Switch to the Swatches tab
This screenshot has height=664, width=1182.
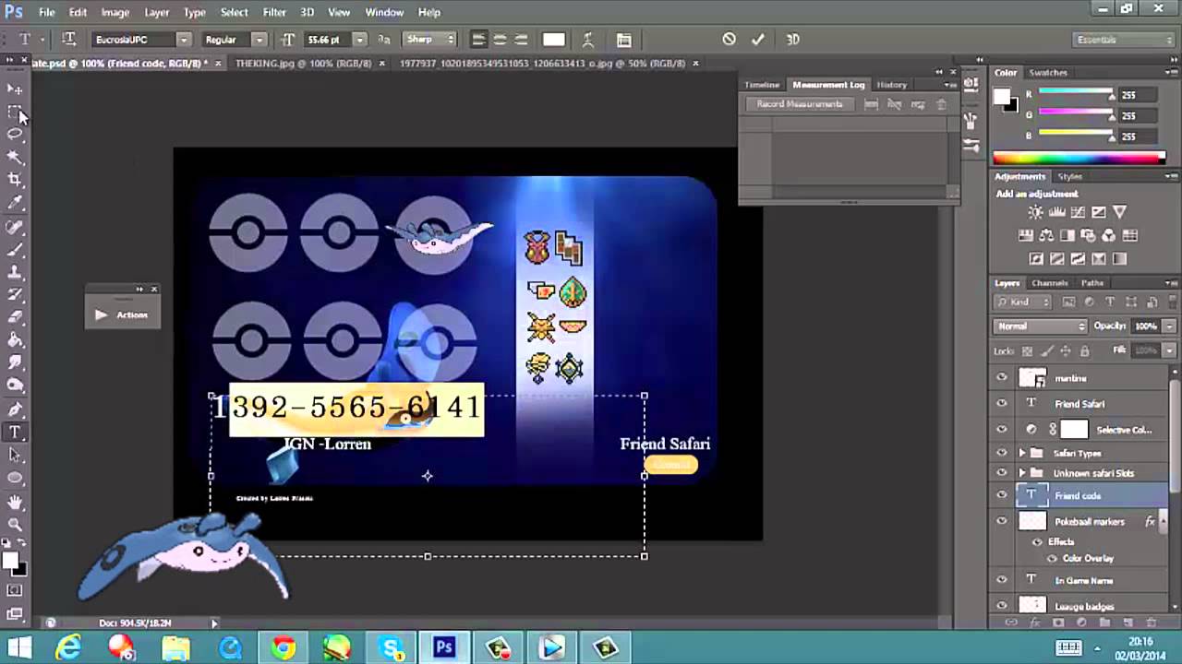pyautogui.click(x=1048, y=72)
